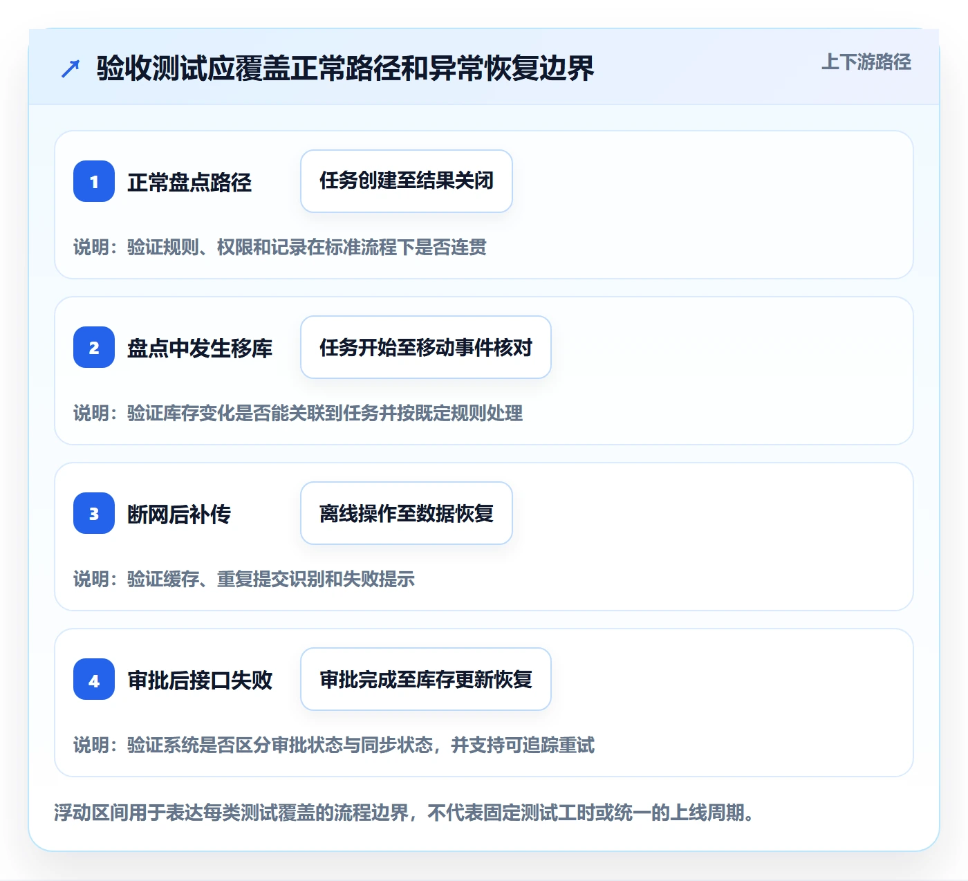Viewport: 968px width, 881px height.
Task: Select the 审批完成至库存更新恢复 pill
Action: click(x=426, y=679)
